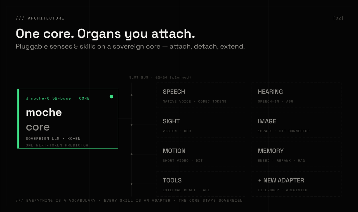Click the heading "One core. Organs you attach."

tap(105, 34)
